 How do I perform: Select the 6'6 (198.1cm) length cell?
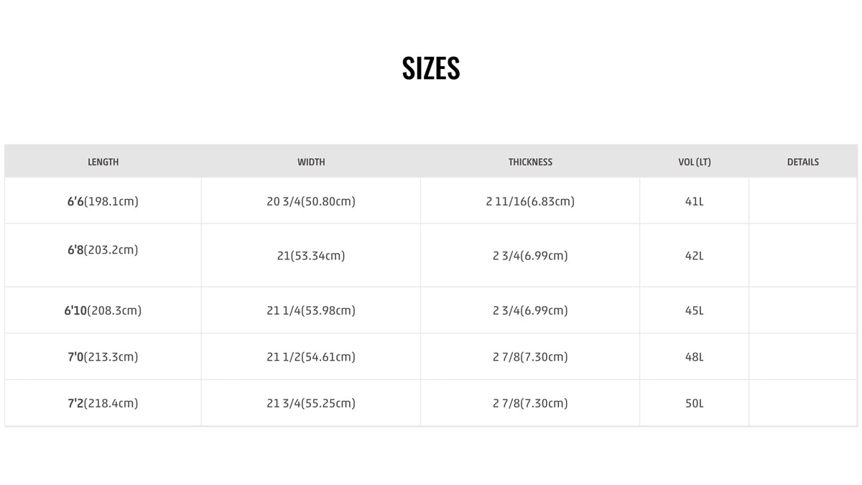tap(103, 202)
